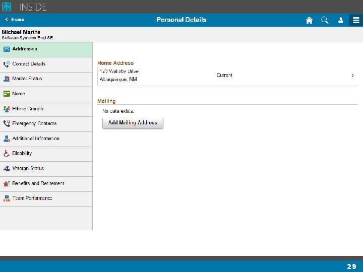Image resolution: width=363 pixels, height=272 pixels.
Task: Open Emergency Contacts section
Action: coord(46,124)
